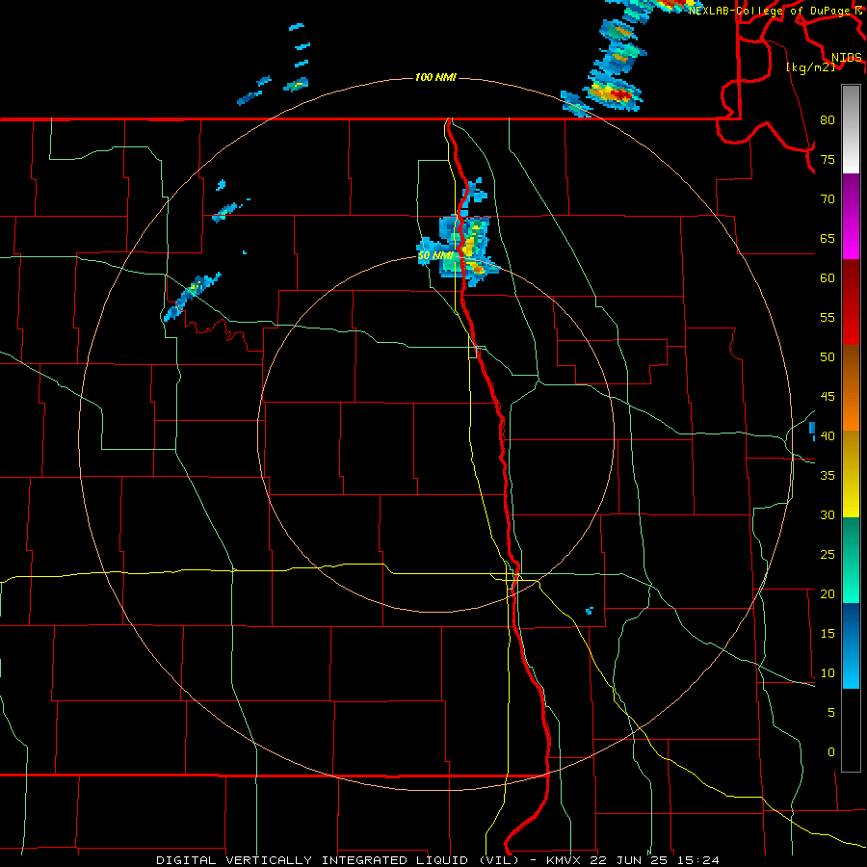Click the 30 value on the color scale

(828, 514)
